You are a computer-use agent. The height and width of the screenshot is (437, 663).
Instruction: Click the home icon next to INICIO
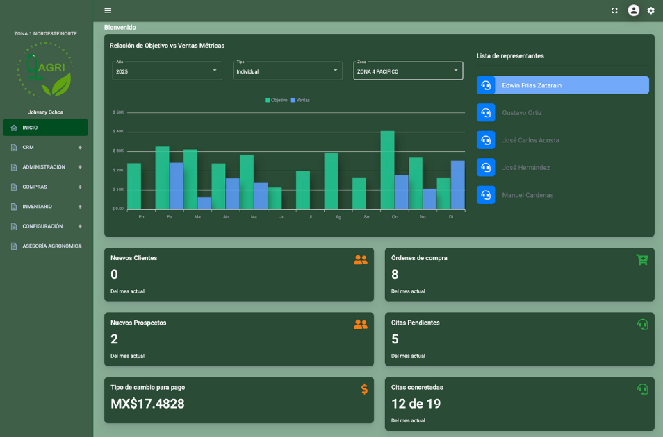(13, 127)
